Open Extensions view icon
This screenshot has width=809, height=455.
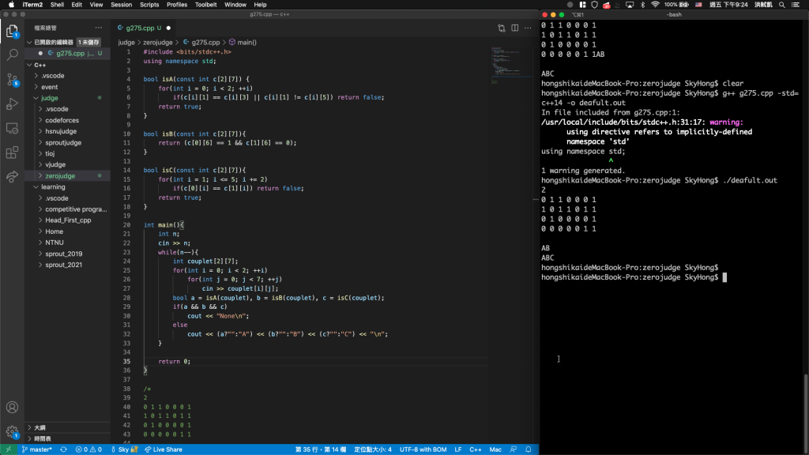(x=12, y=152)
